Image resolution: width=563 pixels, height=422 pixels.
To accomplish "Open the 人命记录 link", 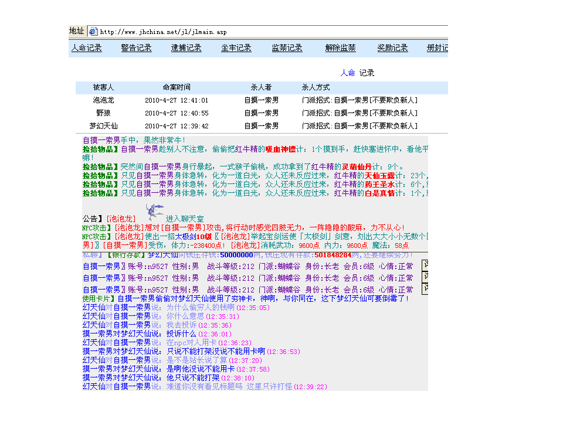I will coord(87,47).
